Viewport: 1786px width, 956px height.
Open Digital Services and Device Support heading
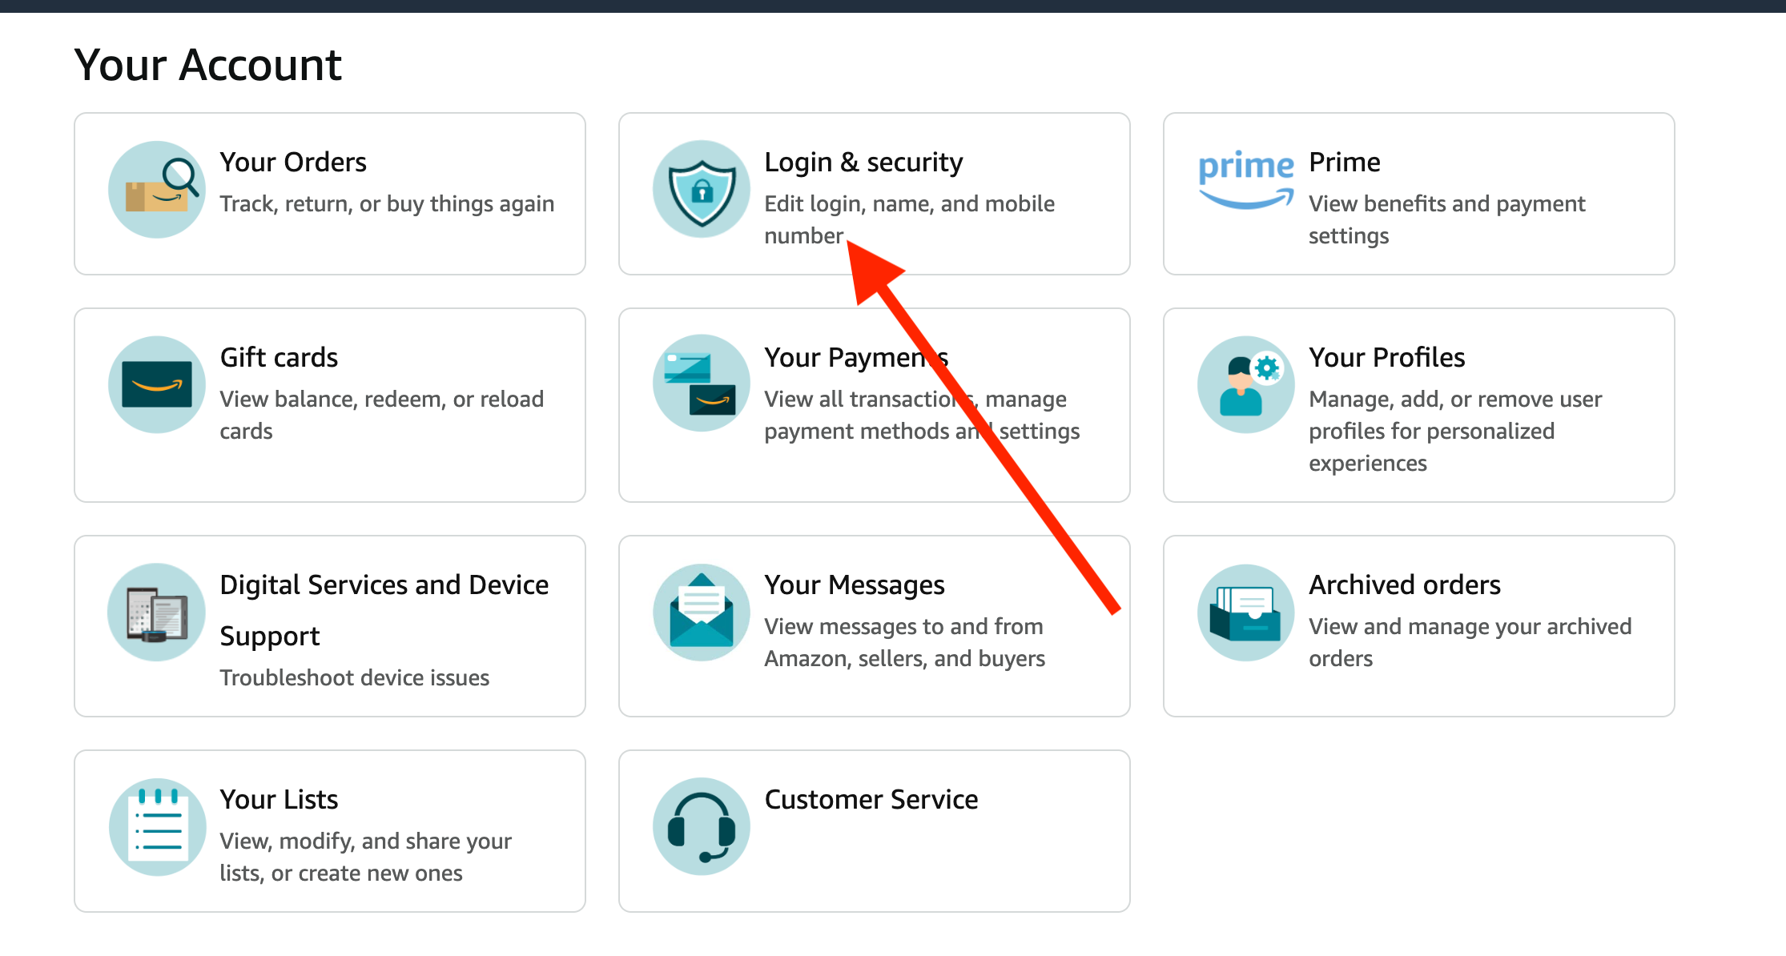tap(384, 610)
